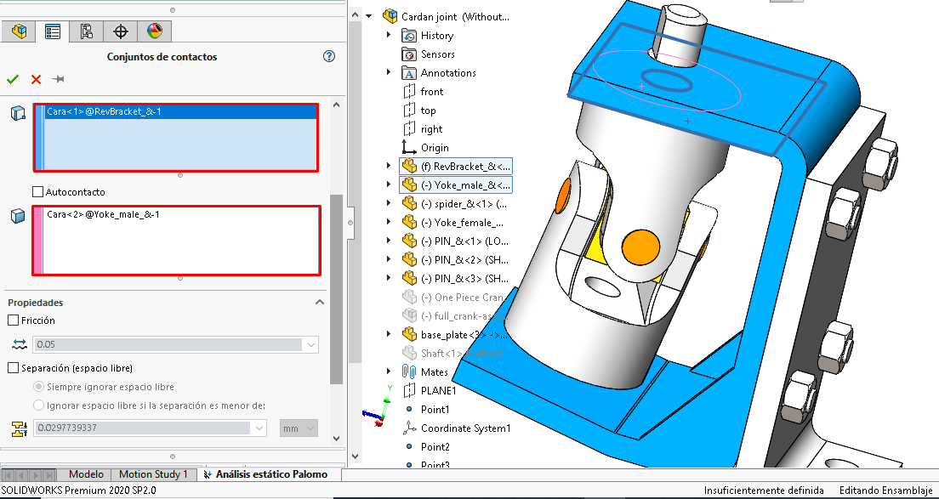Cancel contact set with red X
939x499 pixels.
click(36, 79)
